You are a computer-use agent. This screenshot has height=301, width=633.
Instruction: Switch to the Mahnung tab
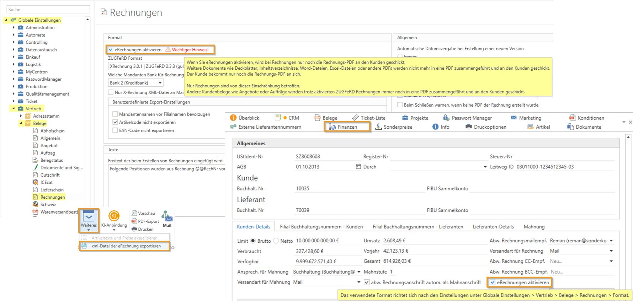[x=534, y=227]
